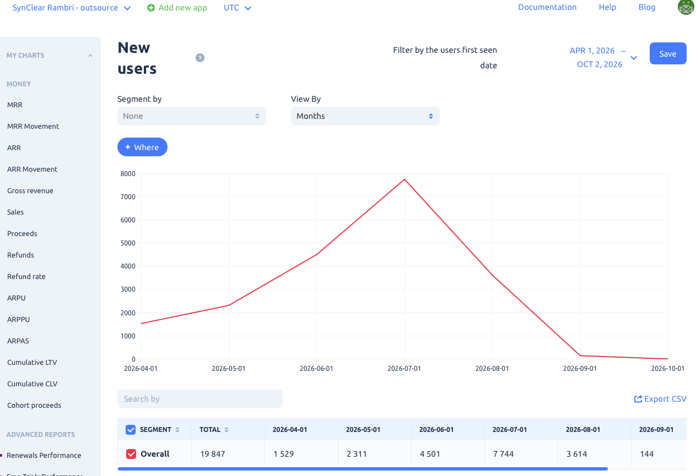696x476 pixels.
Task: Open the ARPPU chart
Action: pyautogui.click(x=19, y=319)
